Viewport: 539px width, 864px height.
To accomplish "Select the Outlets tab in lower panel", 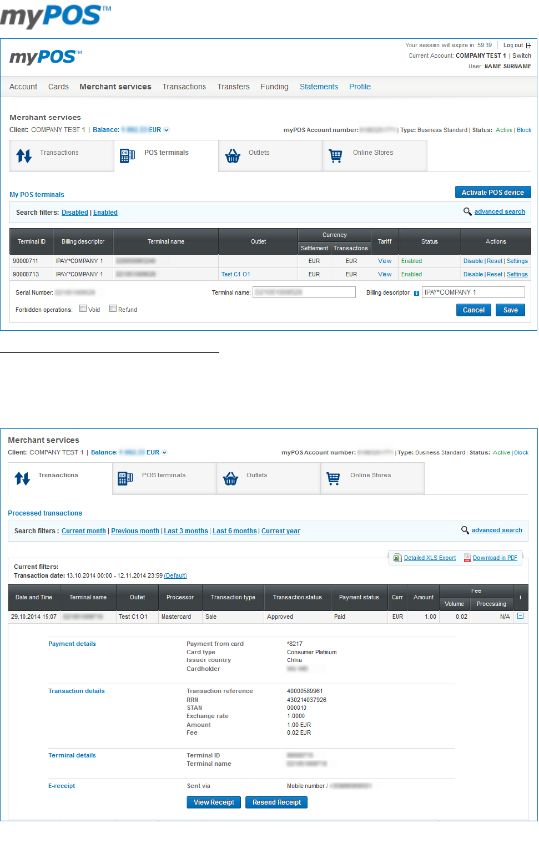I will pyautogui.click(x=268, y=478).
